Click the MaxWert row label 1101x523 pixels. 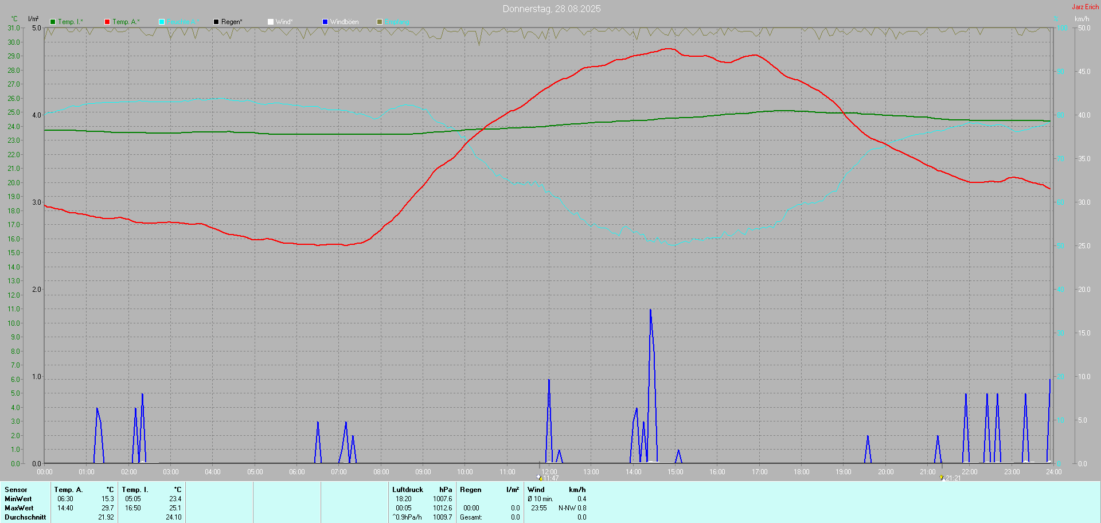[19, 508]
